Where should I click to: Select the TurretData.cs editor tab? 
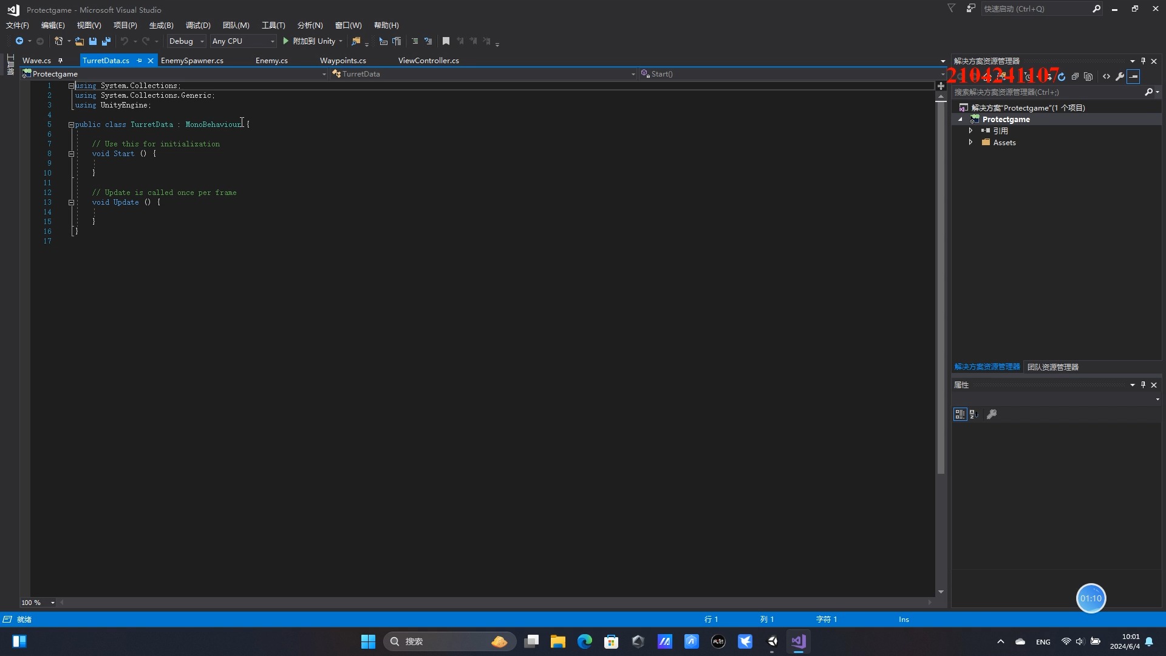[x=105, y=60]
